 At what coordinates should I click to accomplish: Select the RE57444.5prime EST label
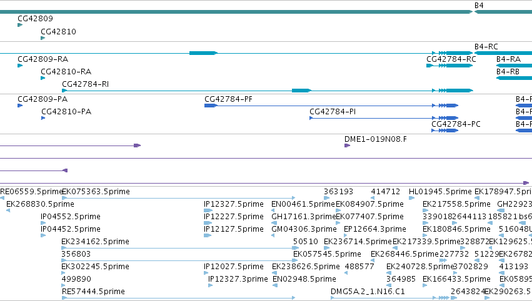click(93, 292)
